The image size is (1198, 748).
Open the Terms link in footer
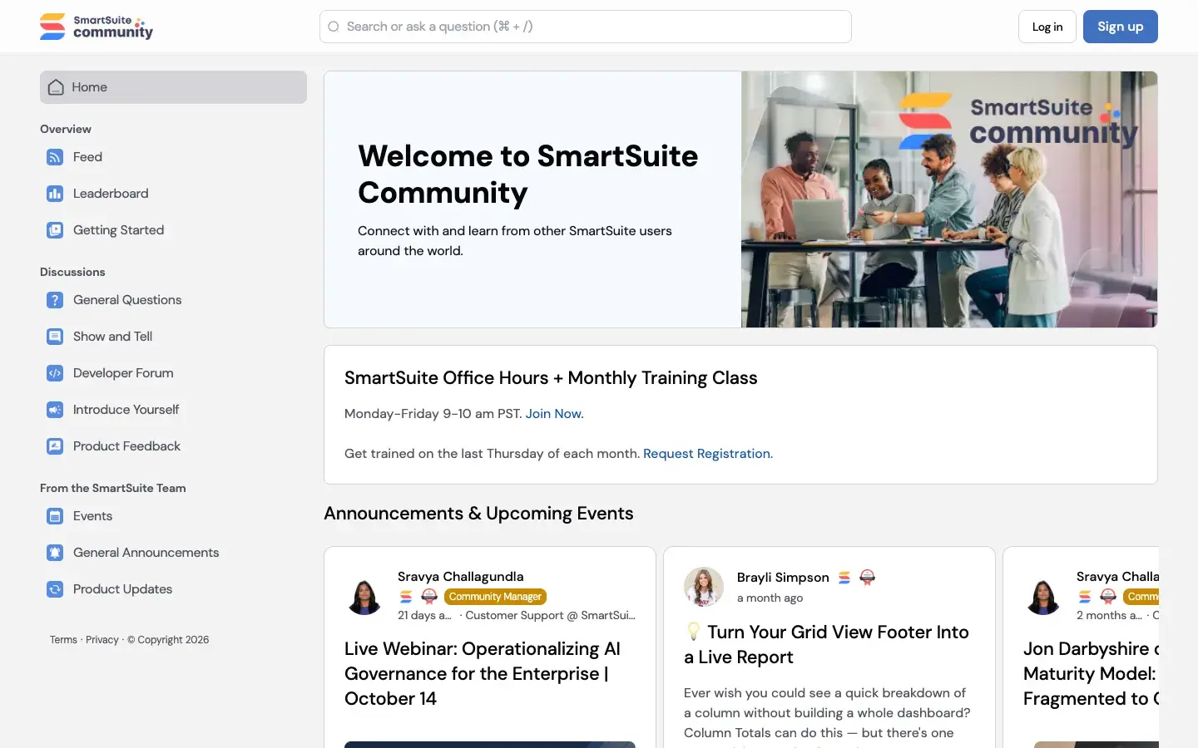(x=63, y=640)
